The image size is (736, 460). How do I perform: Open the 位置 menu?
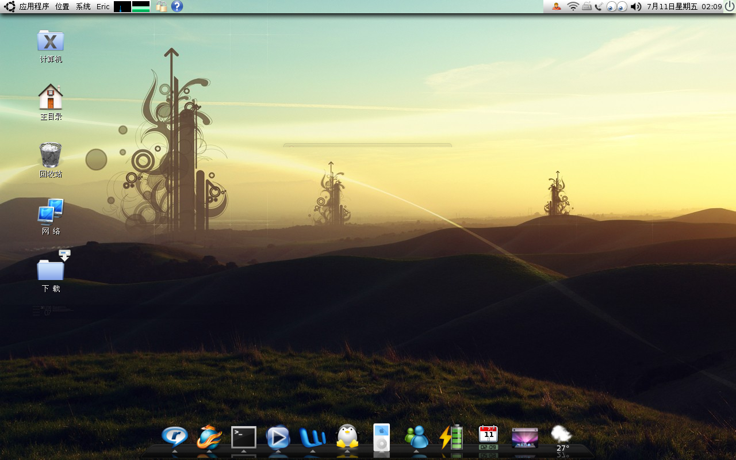pyautogui.click(x=62, y=7)
